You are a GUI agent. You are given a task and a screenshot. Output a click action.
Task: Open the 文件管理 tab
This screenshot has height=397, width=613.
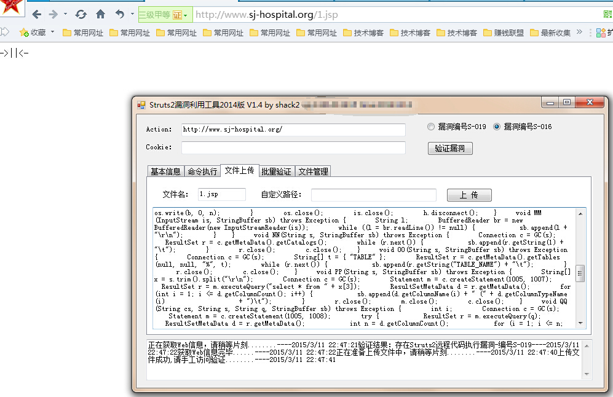tap(313, 171)
